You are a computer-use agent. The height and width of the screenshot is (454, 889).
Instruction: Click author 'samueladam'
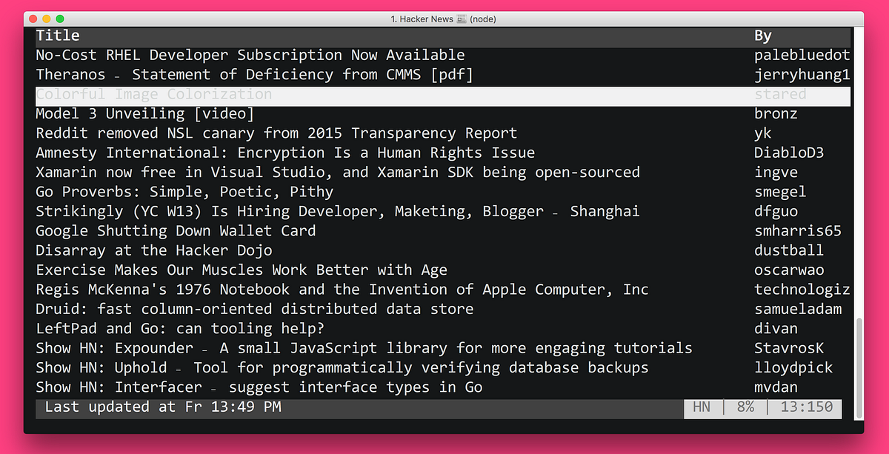tap(798, 309)
